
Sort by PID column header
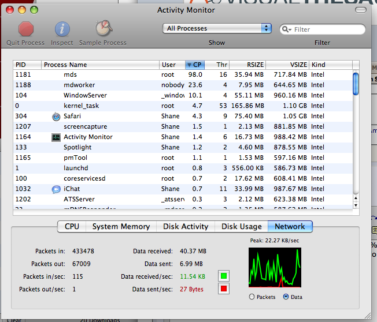coord(27,65)
